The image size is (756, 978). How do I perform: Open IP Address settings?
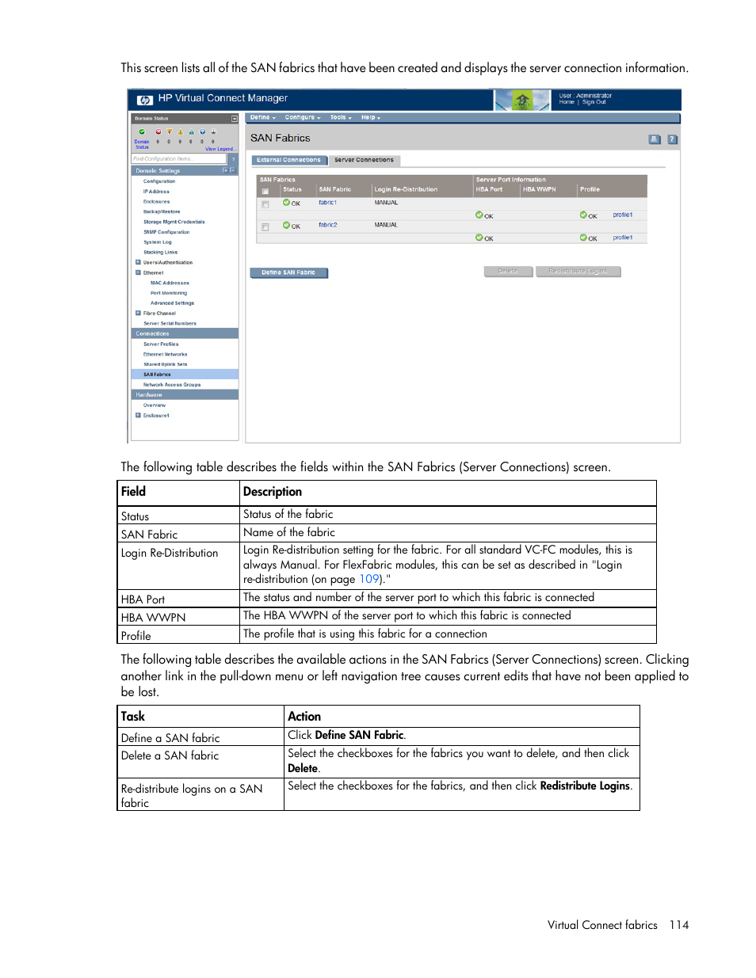point(156,192)
